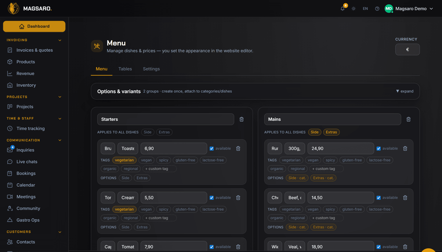Open the Magsaro Demo account menu

click(409, 9)
